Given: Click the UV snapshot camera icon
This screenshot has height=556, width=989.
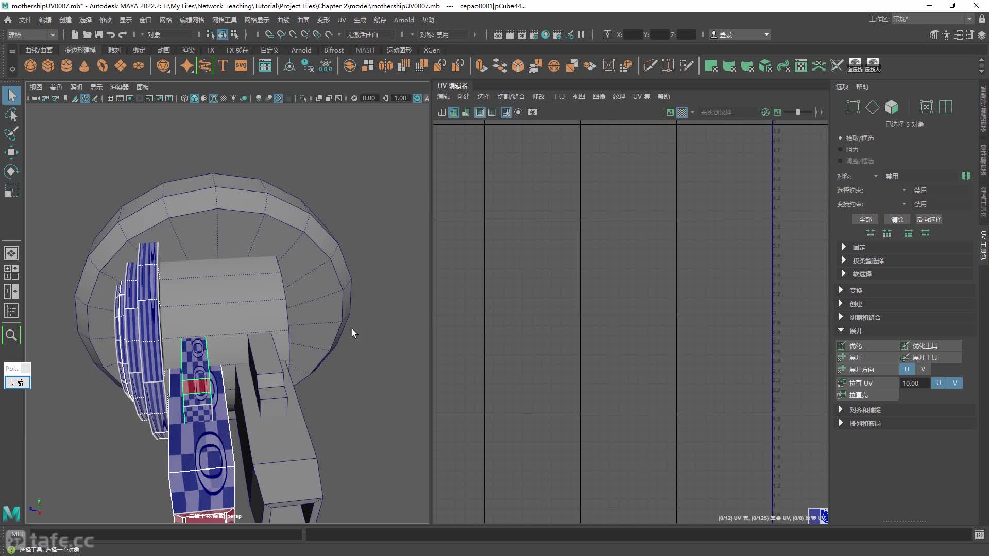Looking at the screenshot, I should coord(533,112).
